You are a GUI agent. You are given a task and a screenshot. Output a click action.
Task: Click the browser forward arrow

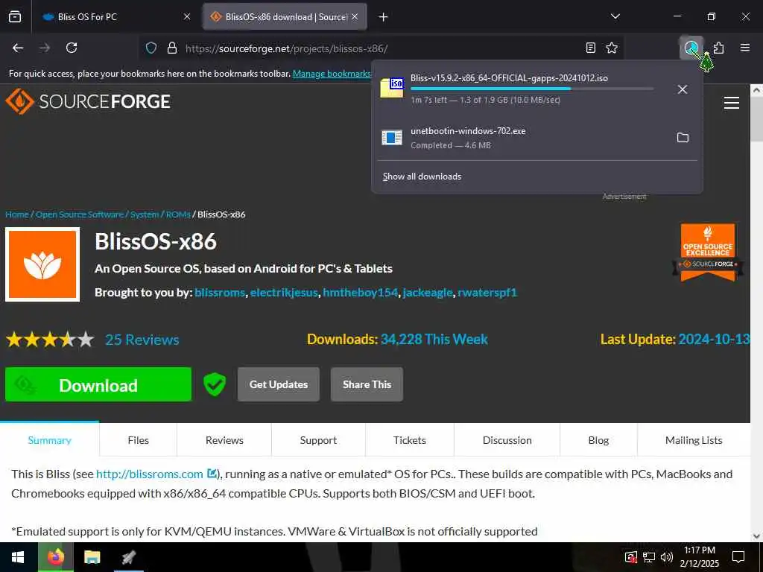point(45,48)
